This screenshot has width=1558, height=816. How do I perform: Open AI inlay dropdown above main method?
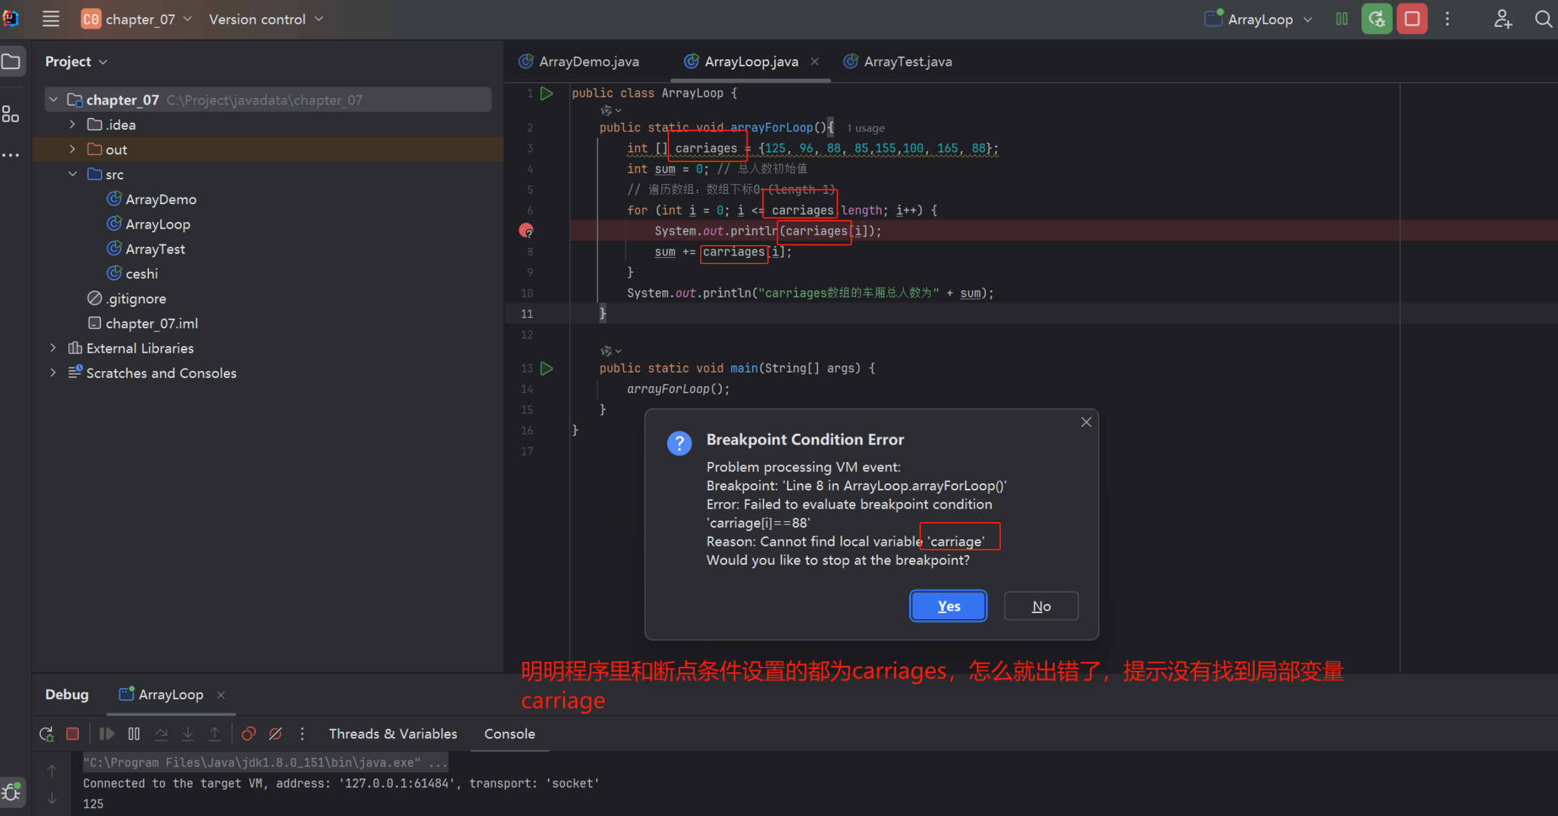click(611, 351)
